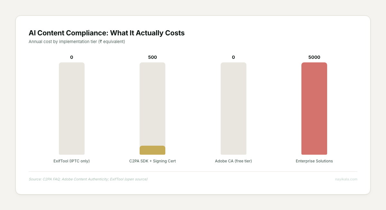Click the Adobe CA (free tier) label
The image size is (386, 210).
pyautogui.click(x=233, y=161)
